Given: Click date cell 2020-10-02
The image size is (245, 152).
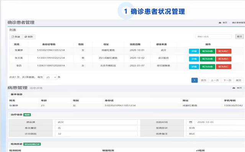Looking at the screenshot, I should (x=137, y=58).
